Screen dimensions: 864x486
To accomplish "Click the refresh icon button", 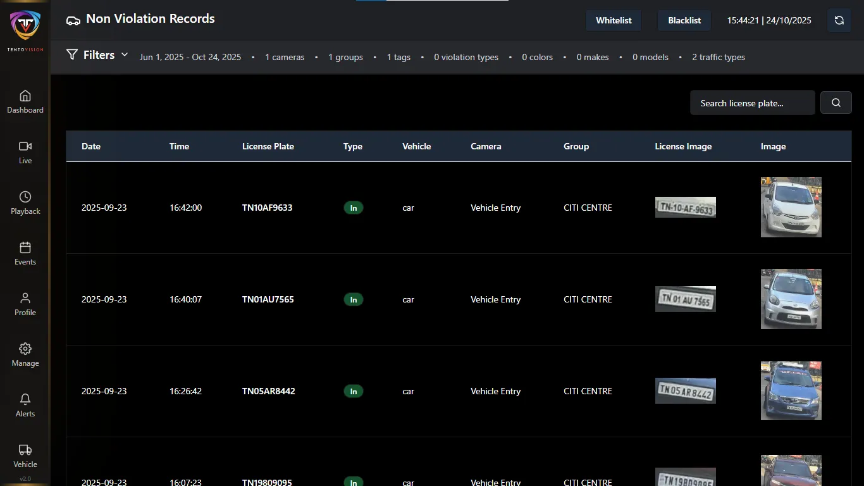I will click(x=839, y=20).
